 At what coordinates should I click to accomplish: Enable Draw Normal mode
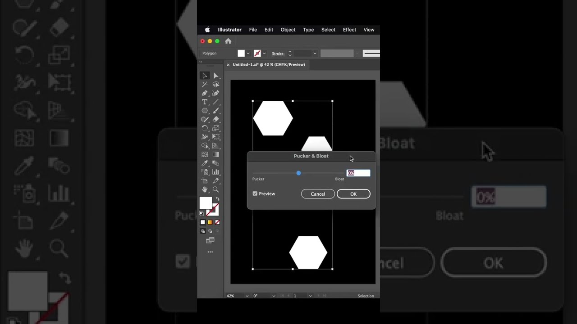(x=202, y=231)
